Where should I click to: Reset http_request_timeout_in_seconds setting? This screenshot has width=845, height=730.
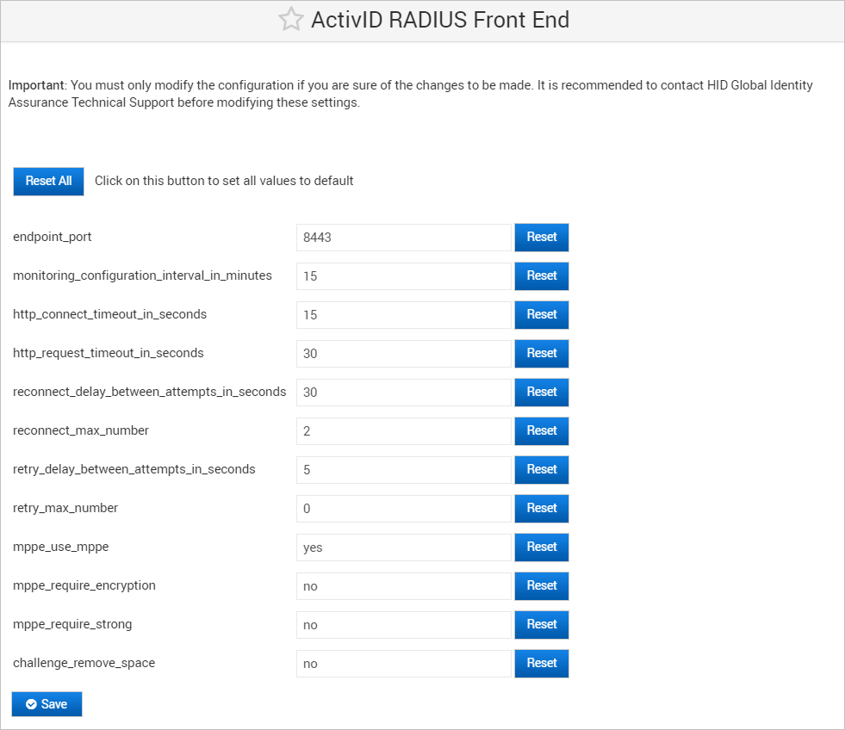pos(541,353)
